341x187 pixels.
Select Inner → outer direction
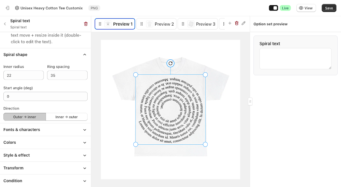click(66, 117)
